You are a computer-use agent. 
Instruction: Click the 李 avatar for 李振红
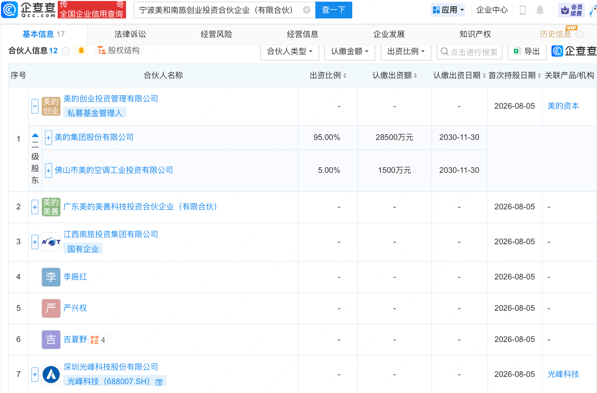click(x=51, y=277)
